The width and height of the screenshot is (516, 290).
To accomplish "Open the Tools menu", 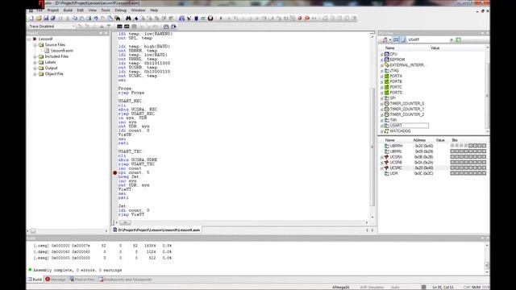I will [x=106, y=10].
